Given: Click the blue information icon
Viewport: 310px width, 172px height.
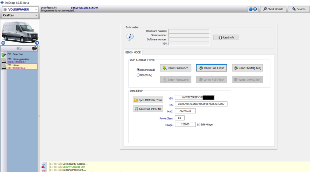Looking at the screenshot, I should [130, 37].
